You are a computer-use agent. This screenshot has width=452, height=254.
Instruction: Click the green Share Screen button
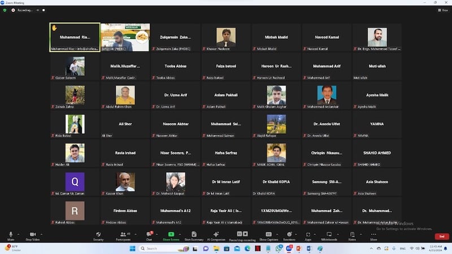[171, 235]
